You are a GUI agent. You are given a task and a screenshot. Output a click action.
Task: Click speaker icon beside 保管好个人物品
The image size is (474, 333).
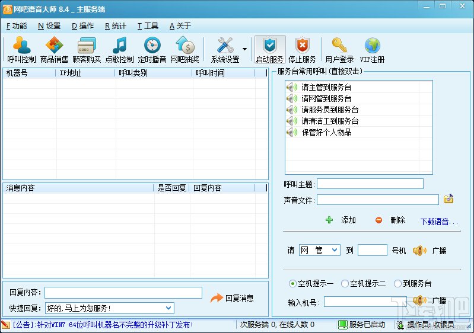[292, 132]
